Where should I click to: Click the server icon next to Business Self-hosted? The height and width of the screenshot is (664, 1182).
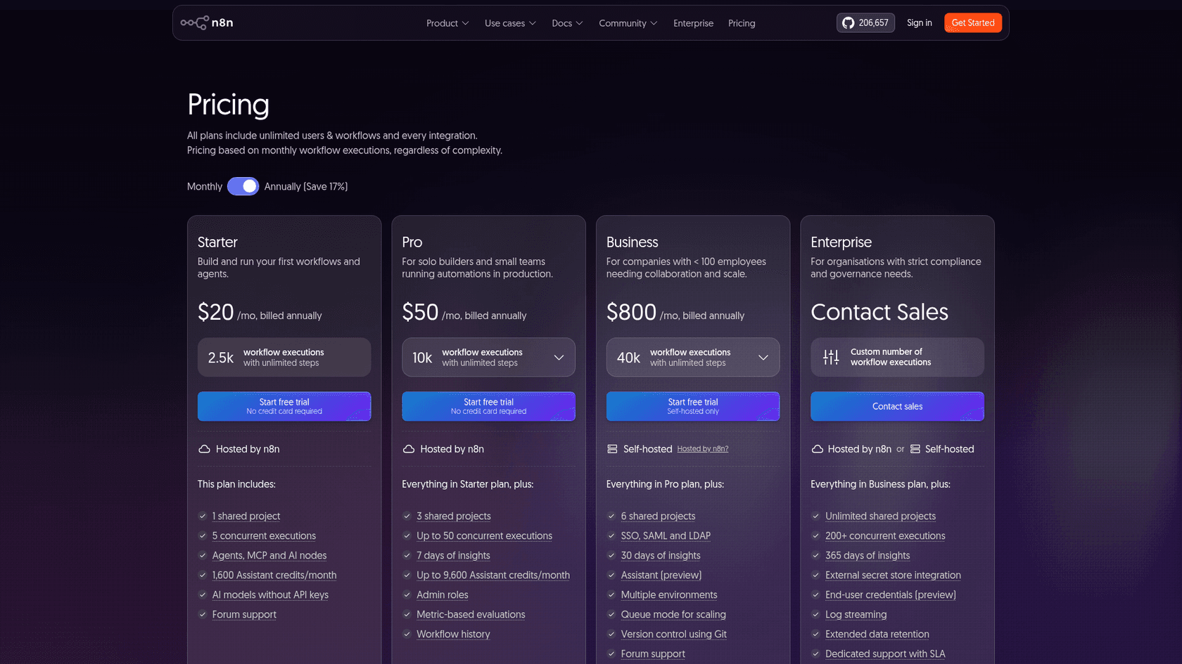[x=612, y=449]
